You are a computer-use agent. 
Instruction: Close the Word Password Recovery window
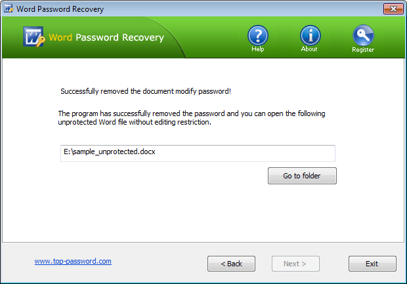coord(391,9)
